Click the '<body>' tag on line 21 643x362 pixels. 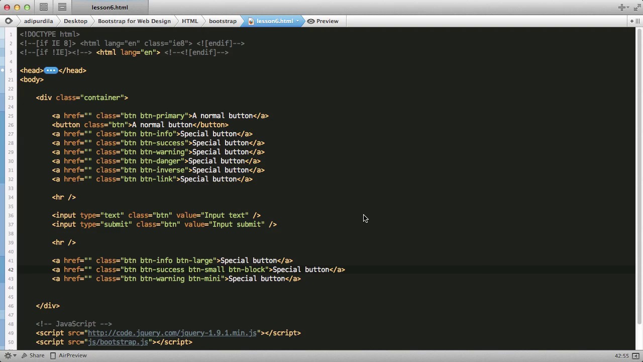click(x=32, y=79)
